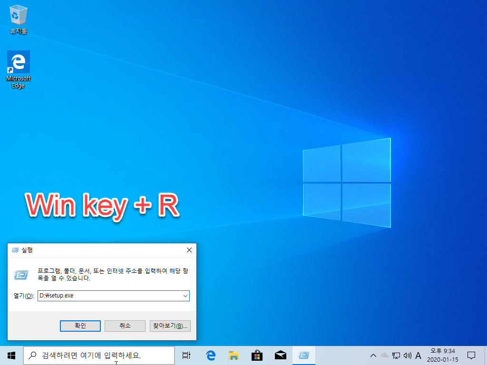Click the OneDrive cloud tray icon

(384, 355)
